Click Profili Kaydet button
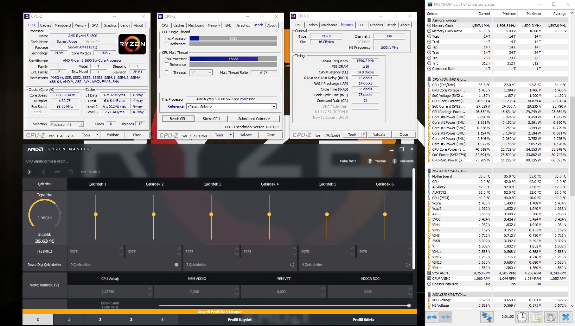 pyautogui.click(x=240, y=320)
